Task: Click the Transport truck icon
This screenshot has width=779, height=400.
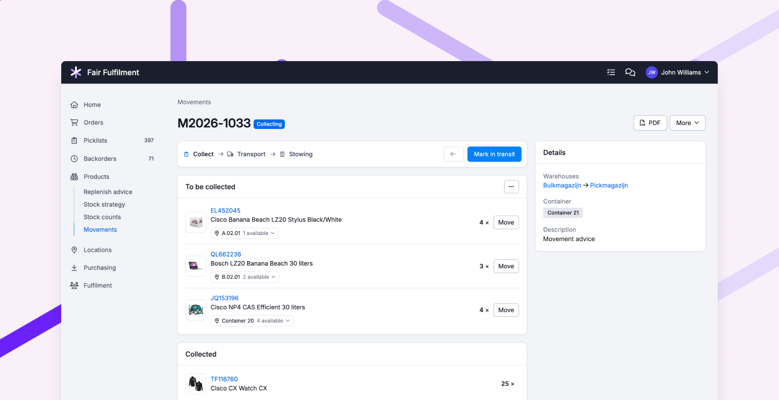Action: point(230,154)
